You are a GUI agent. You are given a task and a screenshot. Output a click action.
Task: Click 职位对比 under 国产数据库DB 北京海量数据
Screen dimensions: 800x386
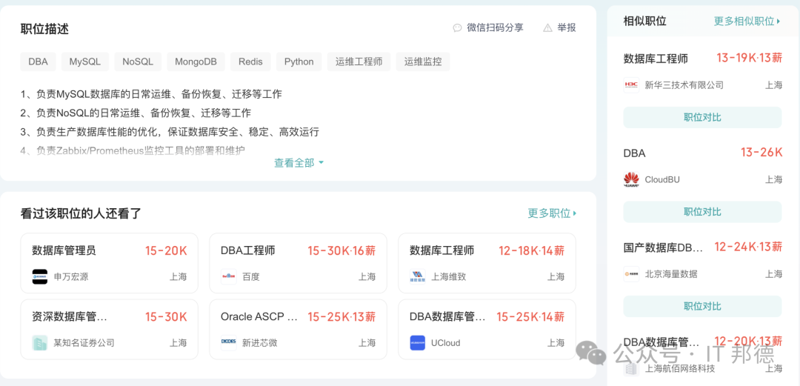[702, 306]
